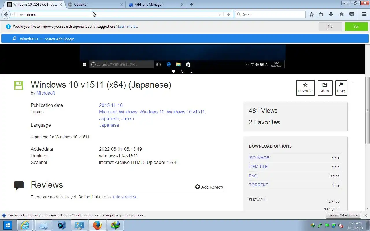This screenshot has height=231, width=370.
Task: Open Learn more link about suggestions
Action: (128, 27)
